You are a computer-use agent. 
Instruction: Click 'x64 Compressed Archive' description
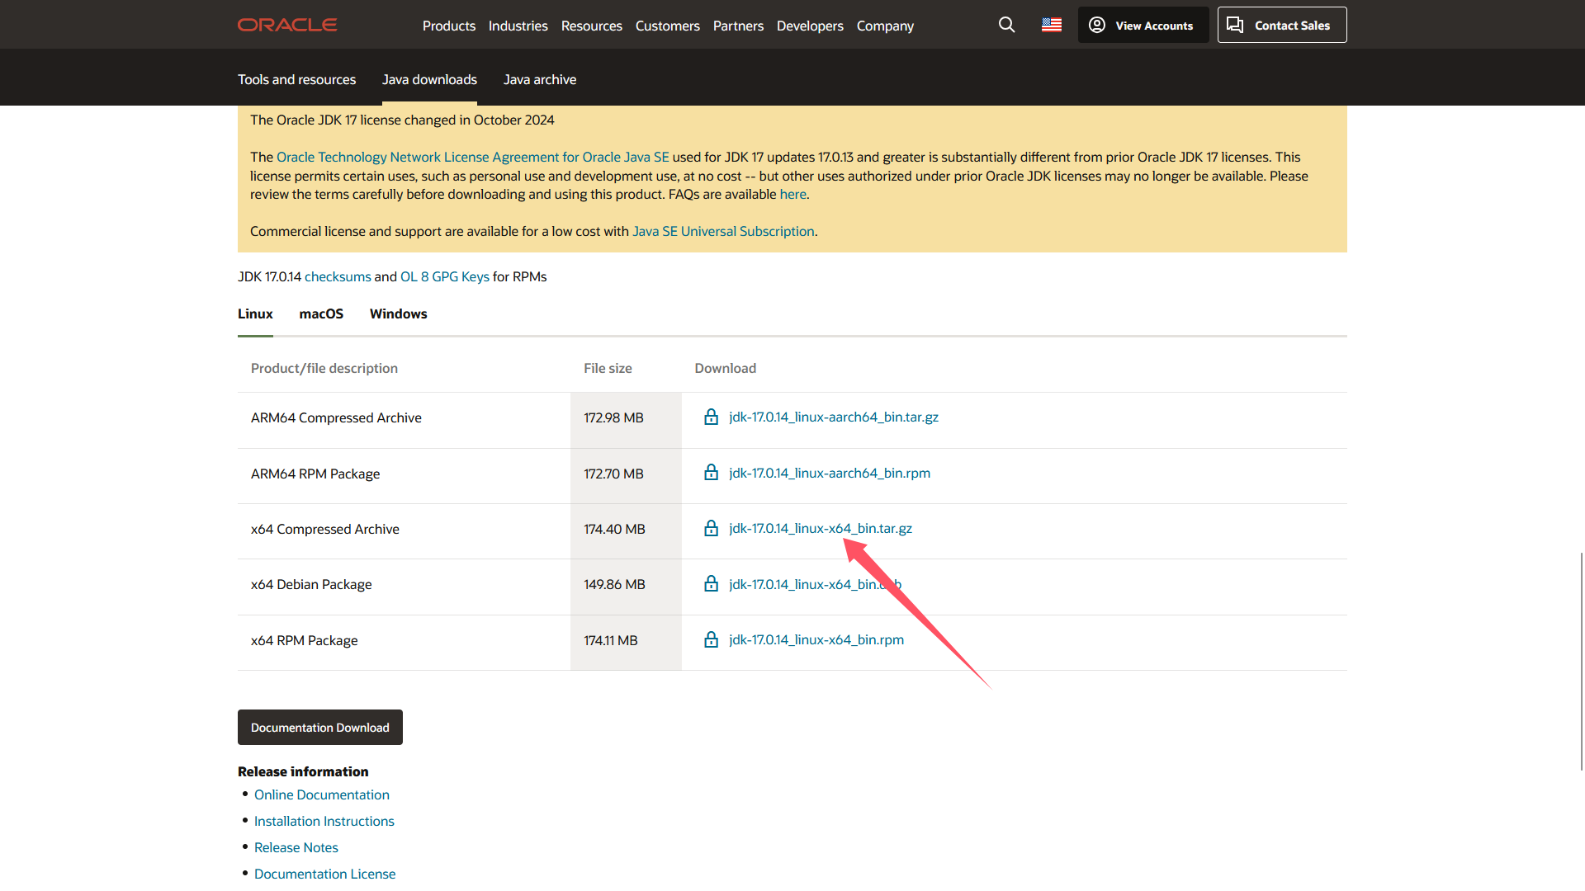[x=325, y=529]
